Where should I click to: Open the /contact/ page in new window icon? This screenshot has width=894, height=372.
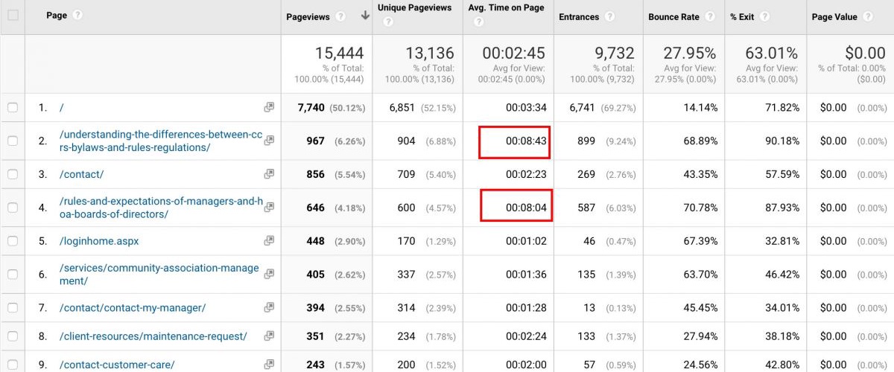click(269, 174)
